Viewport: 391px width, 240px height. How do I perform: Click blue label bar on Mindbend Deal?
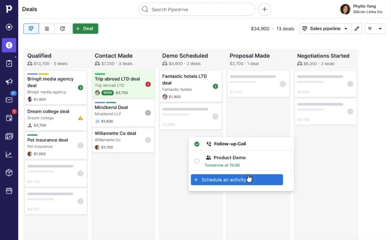click(x=100, y=103)
